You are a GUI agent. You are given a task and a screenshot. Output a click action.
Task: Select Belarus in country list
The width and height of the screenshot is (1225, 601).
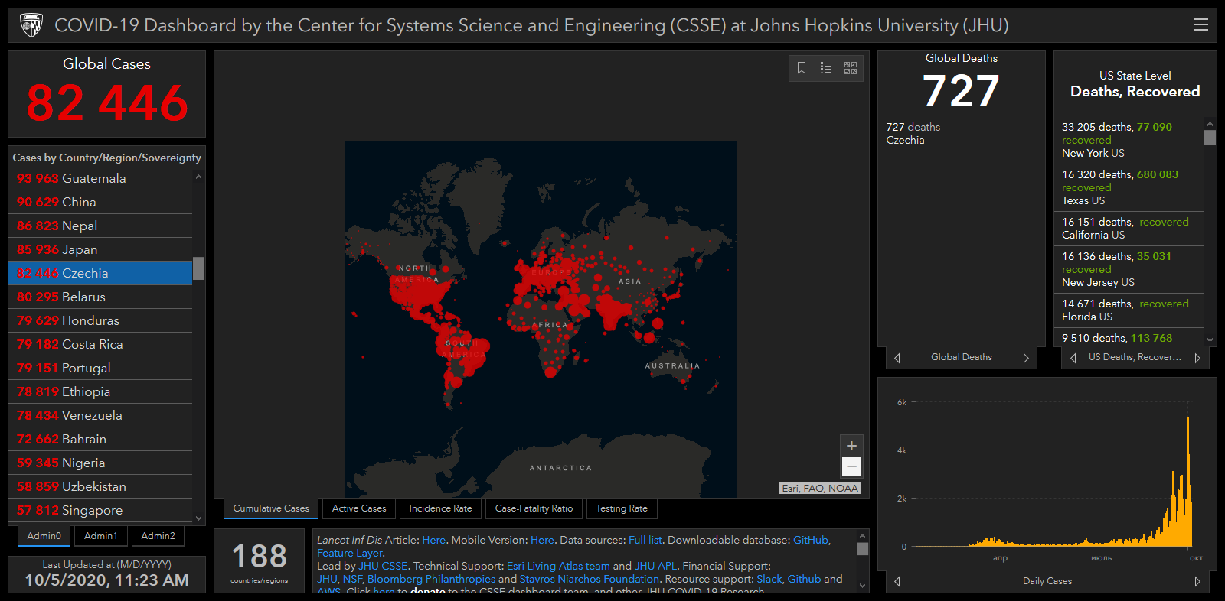100,297
